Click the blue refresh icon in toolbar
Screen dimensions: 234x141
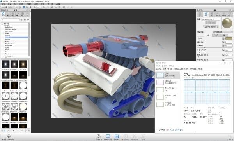pyautogui.click(x=24, y=7)
